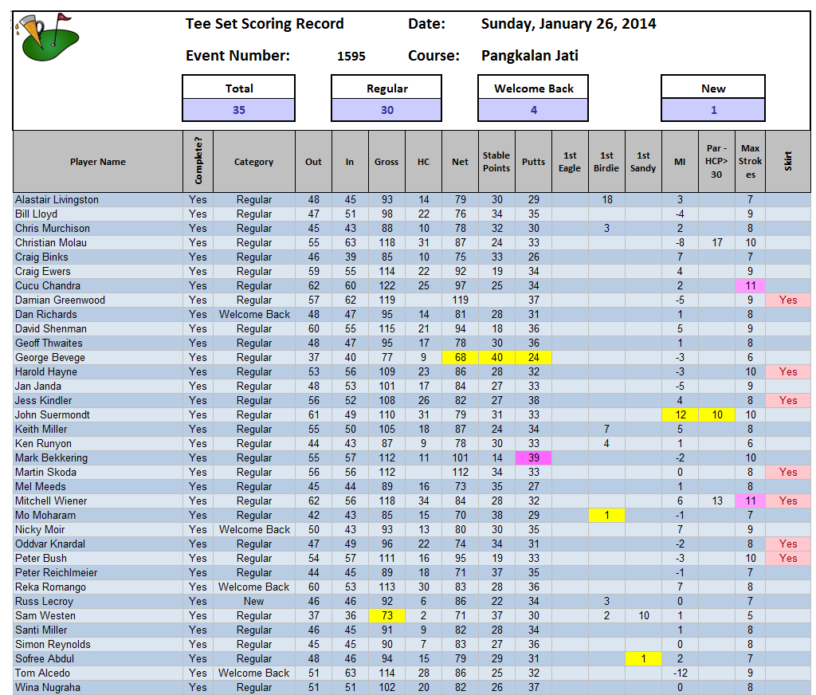Select the date Sunday, January 26, 2014

568,24
